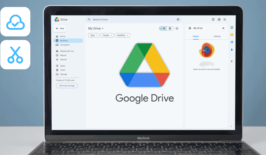The height and width of the screenshot is (155, 266).
Task: Switch to list layout view
Action: 163,28
